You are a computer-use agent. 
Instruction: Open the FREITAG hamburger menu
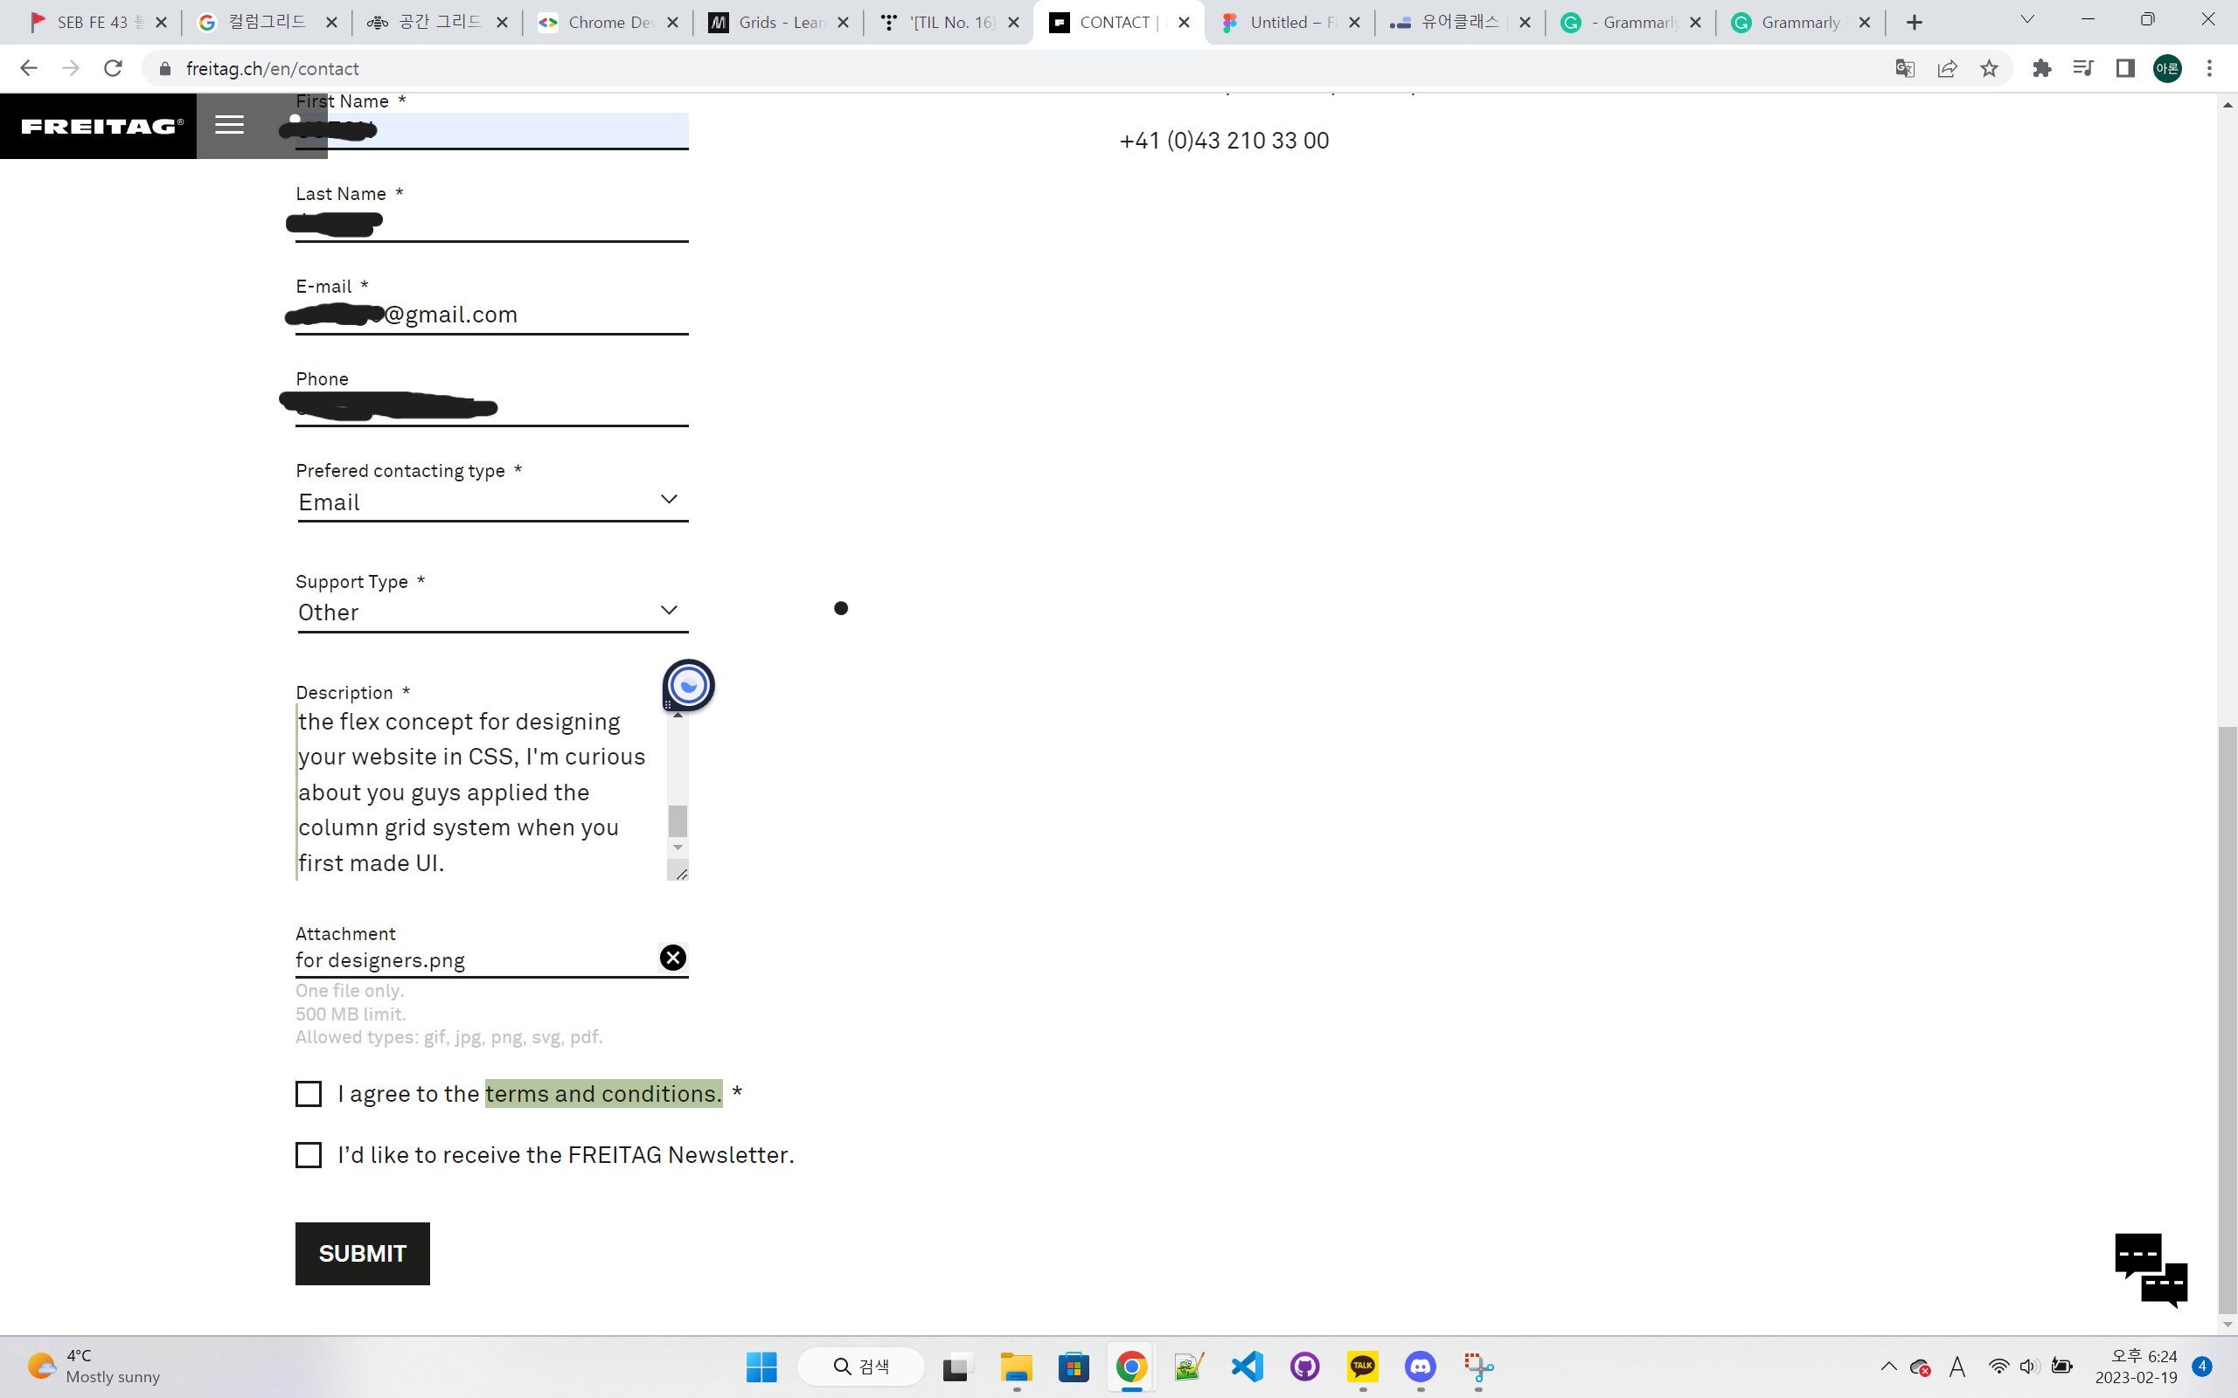tap(229, 125)
